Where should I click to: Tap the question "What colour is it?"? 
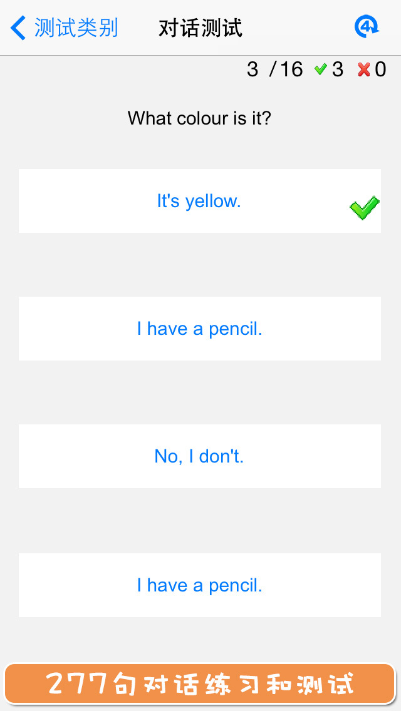[x=199, y=118]
